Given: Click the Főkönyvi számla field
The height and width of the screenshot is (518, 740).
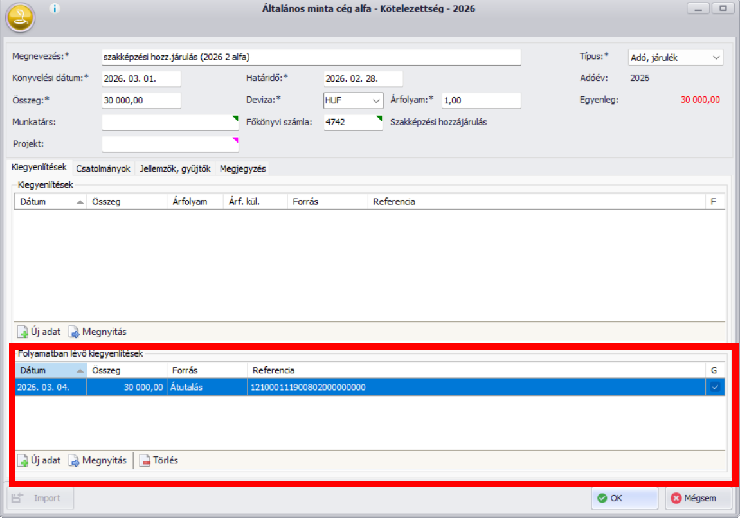Looking at the screenshot, I should pyautogui.click(x=351, y=122).
